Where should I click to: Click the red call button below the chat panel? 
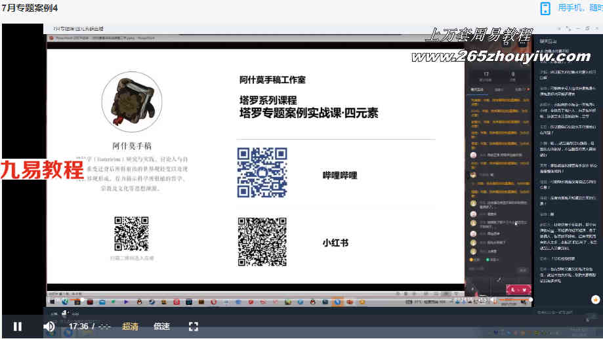519,290
